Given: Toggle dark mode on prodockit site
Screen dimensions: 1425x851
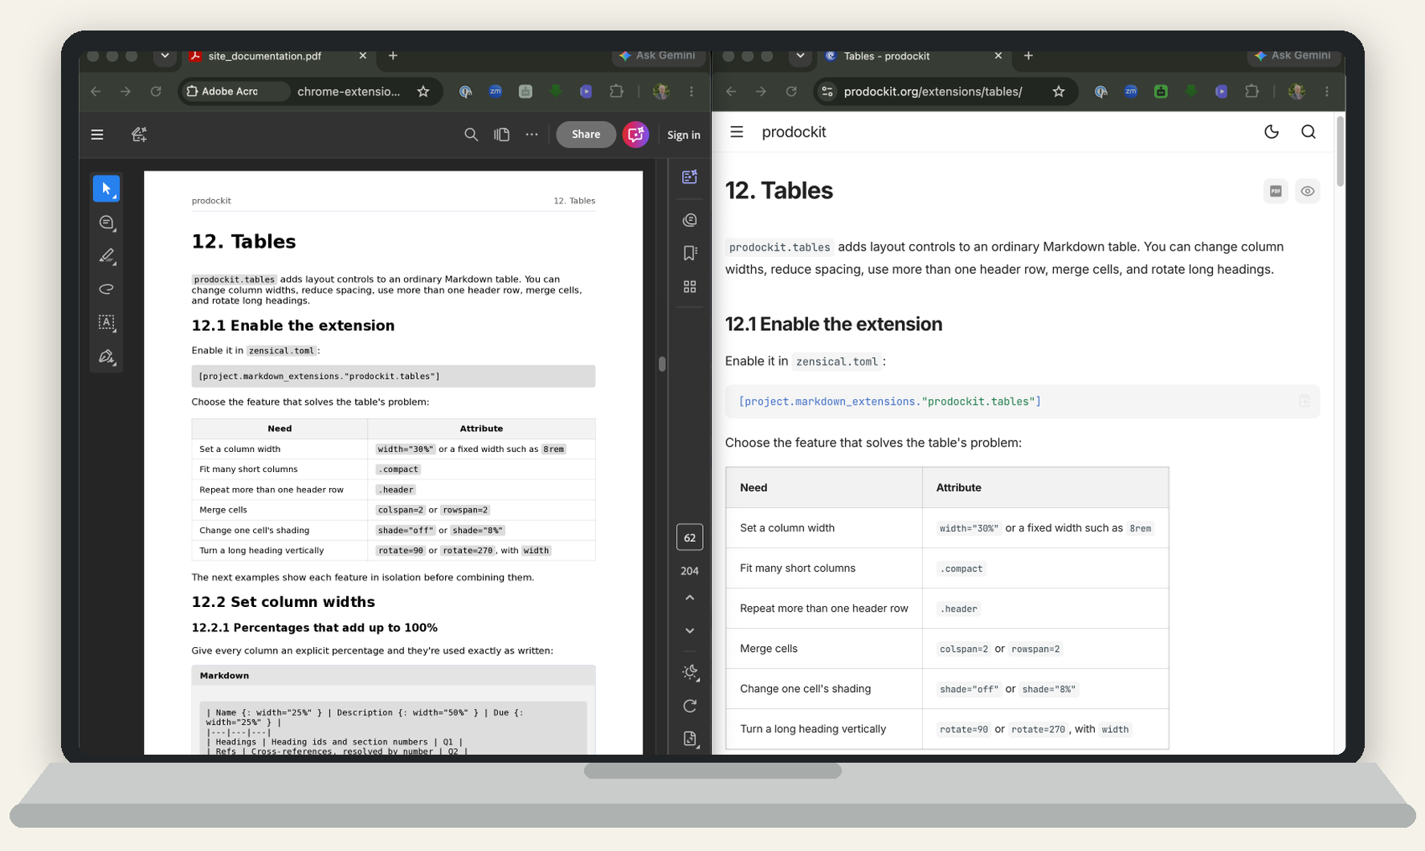Looking at the screenshot, I should click(x=1271, y=132).
